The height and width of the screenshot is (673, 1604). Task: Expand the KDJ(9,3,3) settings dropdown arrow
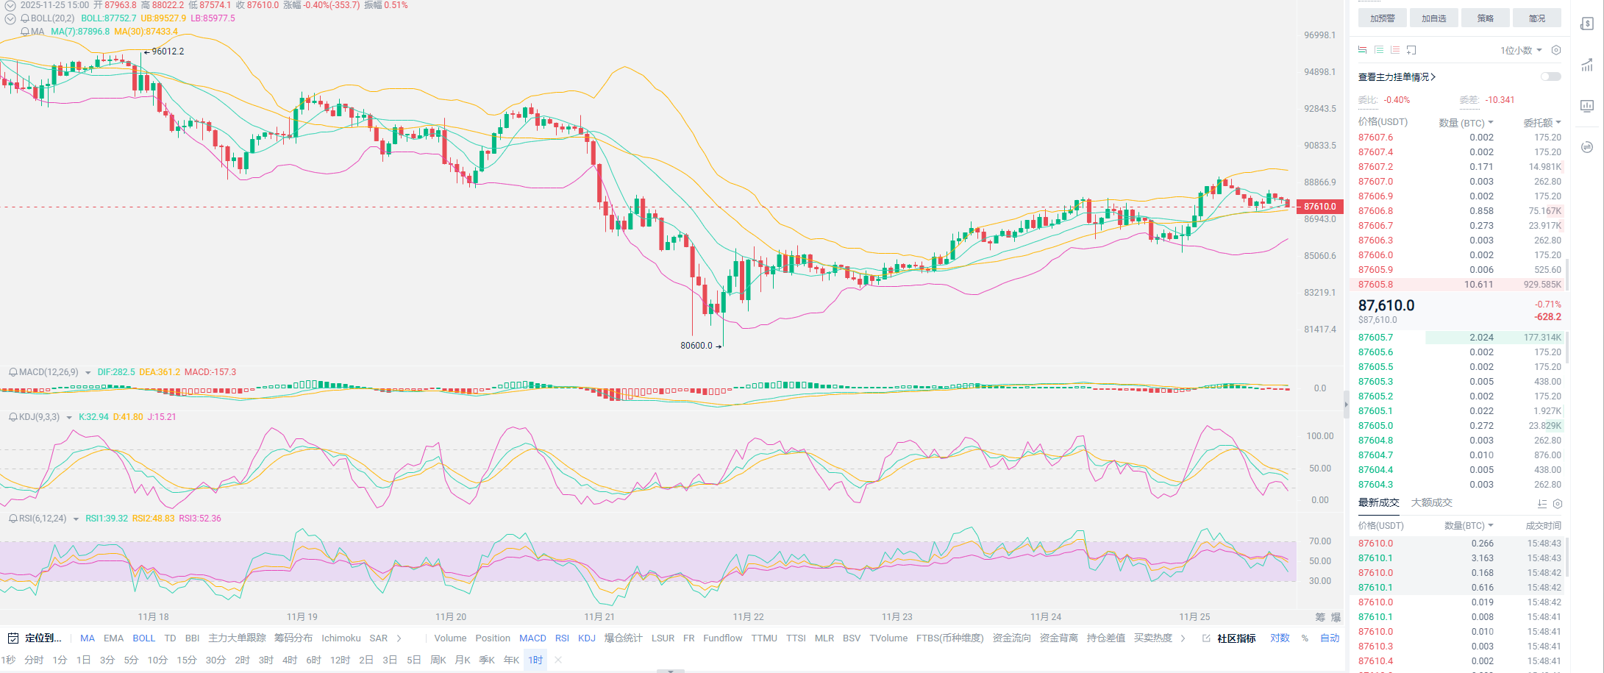coord(70,418)
